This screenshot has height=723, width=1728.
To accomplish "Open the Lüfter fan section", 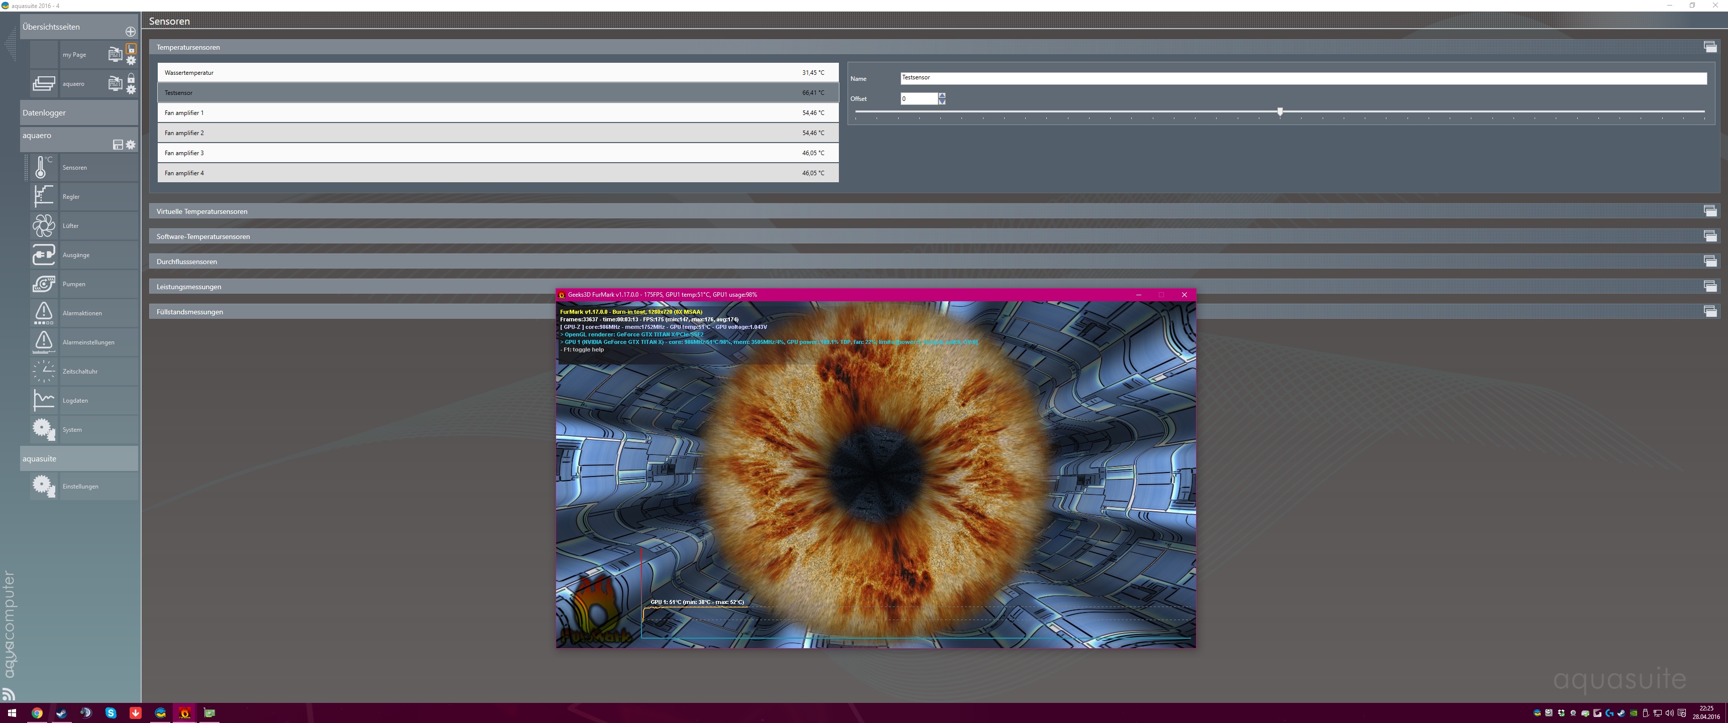I will pos(70,226).
